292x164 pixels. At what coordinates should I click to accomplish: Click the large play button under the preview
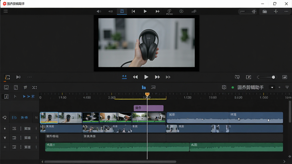pos(146,77)
